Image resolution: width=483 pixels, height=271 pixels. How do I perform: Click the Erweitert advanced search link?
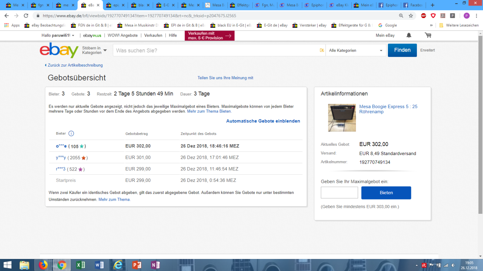(428, 50)
